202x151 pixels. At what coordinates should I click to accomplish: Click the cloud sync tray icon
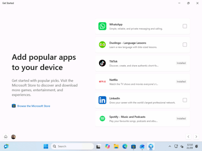point(182,146)
